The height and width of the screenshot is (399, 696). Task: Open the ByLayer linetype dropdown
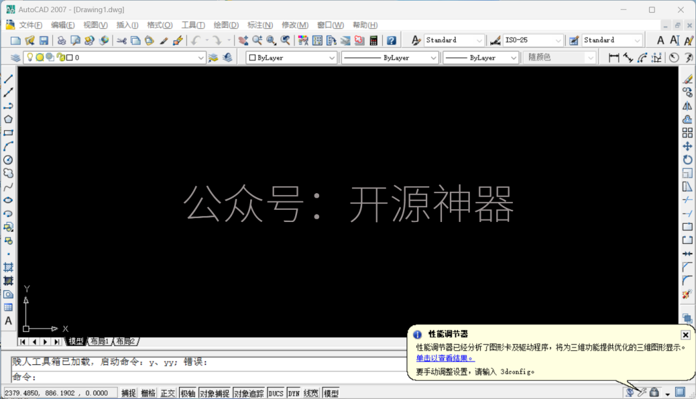[x=433, y=58]
